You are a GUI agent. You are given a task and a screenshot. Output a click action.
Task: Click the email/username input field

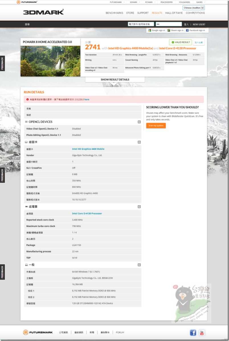pos(141,24)
